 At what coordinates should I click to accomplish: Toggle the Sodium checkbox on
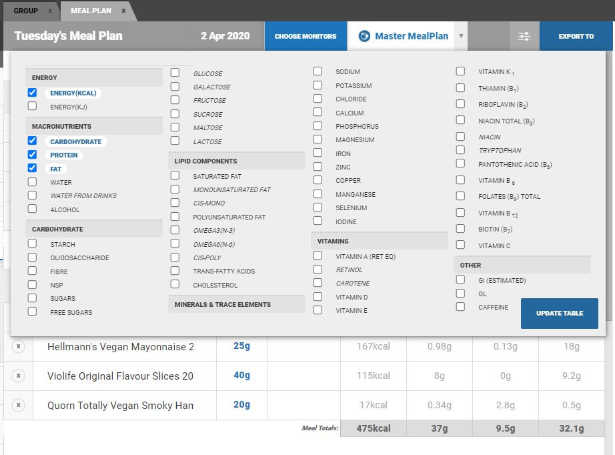point(318,71)
